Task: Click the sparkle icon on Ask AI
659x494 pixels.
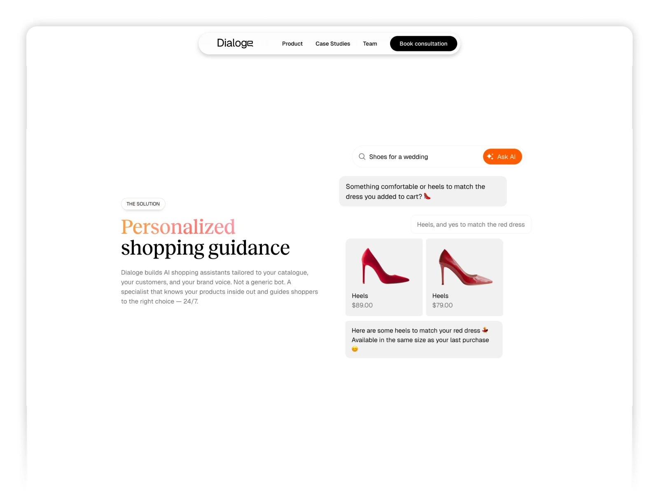Action: [490, 156]
